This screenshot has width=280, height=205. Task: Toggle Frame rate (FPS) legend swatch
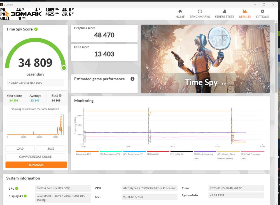tap(87, 152)
